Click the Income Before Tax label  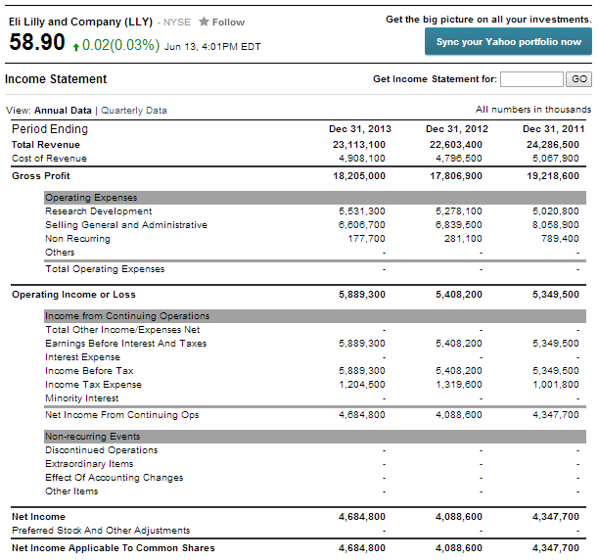[x=89, y=371]
